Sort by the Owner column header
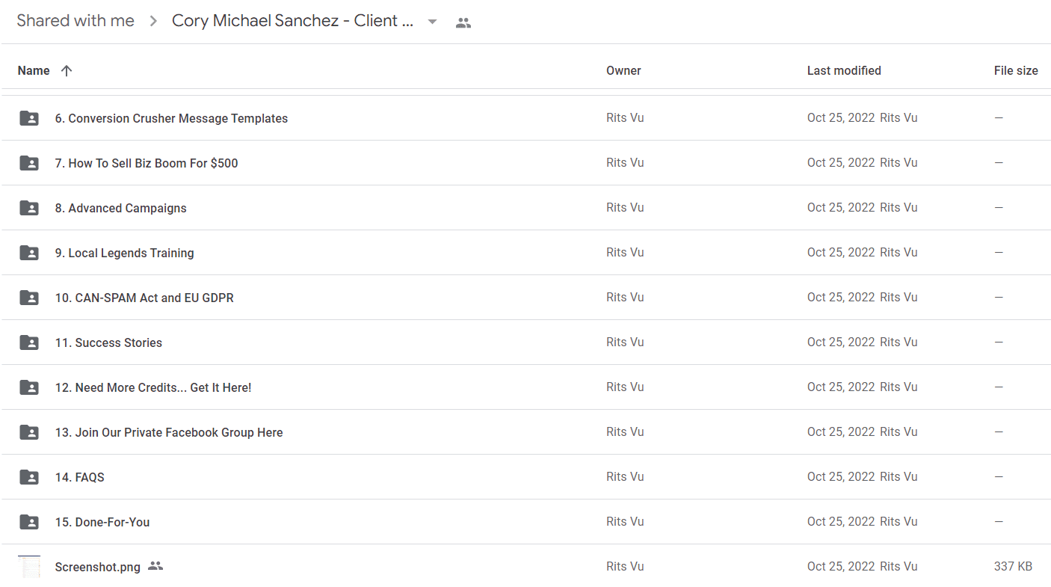This screenshot has height=587, width=1051. pyautogui.click(x=623, y=70)
